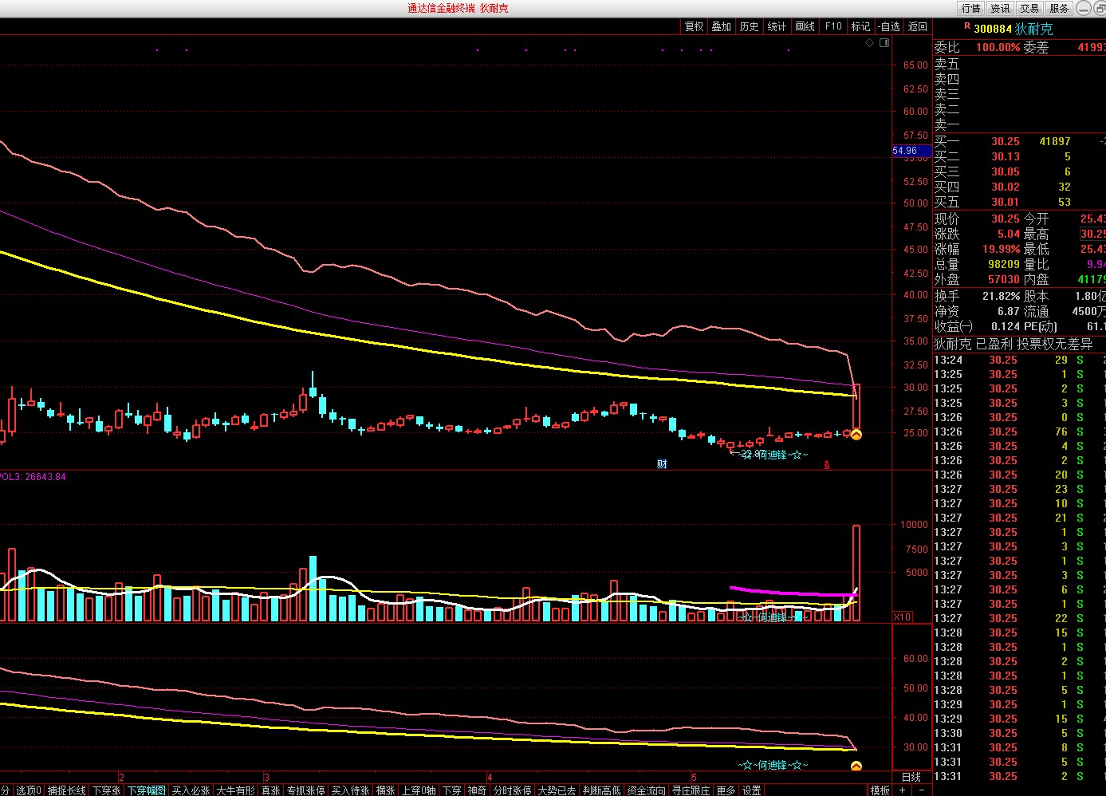Click the minus zoom button at bottom right
The width and height of the screenshot is (1106, 796).
(x=921, y=790)
